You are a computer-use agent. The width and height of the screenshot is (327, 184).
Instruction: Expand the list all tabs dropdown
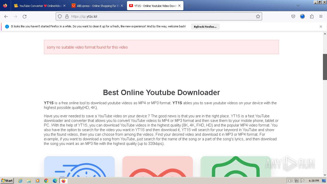(298, 6)
